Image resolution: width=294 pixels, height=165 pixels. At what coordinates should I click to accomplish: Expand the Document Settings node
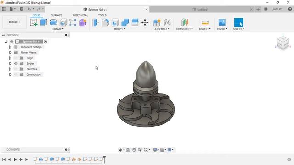[10, 47]
